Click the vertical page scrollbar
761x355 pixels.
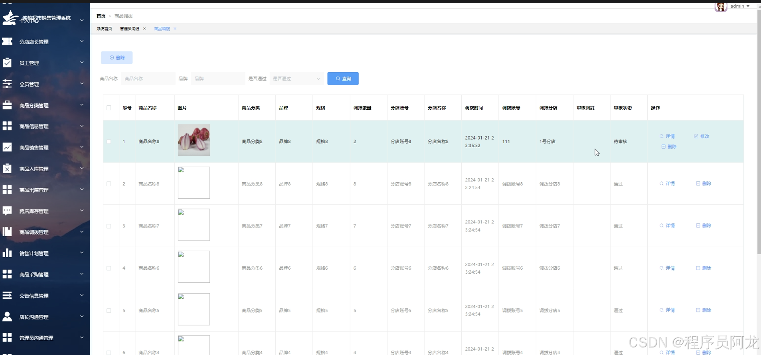(759, 132)
